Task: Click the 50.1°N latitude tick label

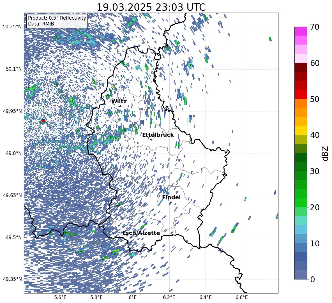Action: [14, 69]
